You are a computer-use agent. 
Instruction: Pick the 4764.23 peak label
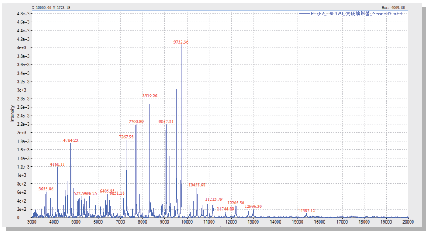click(70, 140)
